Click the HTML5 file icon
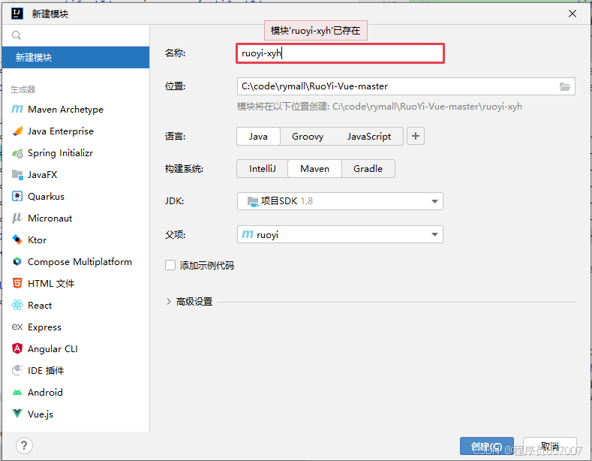The height and width of the screenshot is (461, 592). point(17,283)
